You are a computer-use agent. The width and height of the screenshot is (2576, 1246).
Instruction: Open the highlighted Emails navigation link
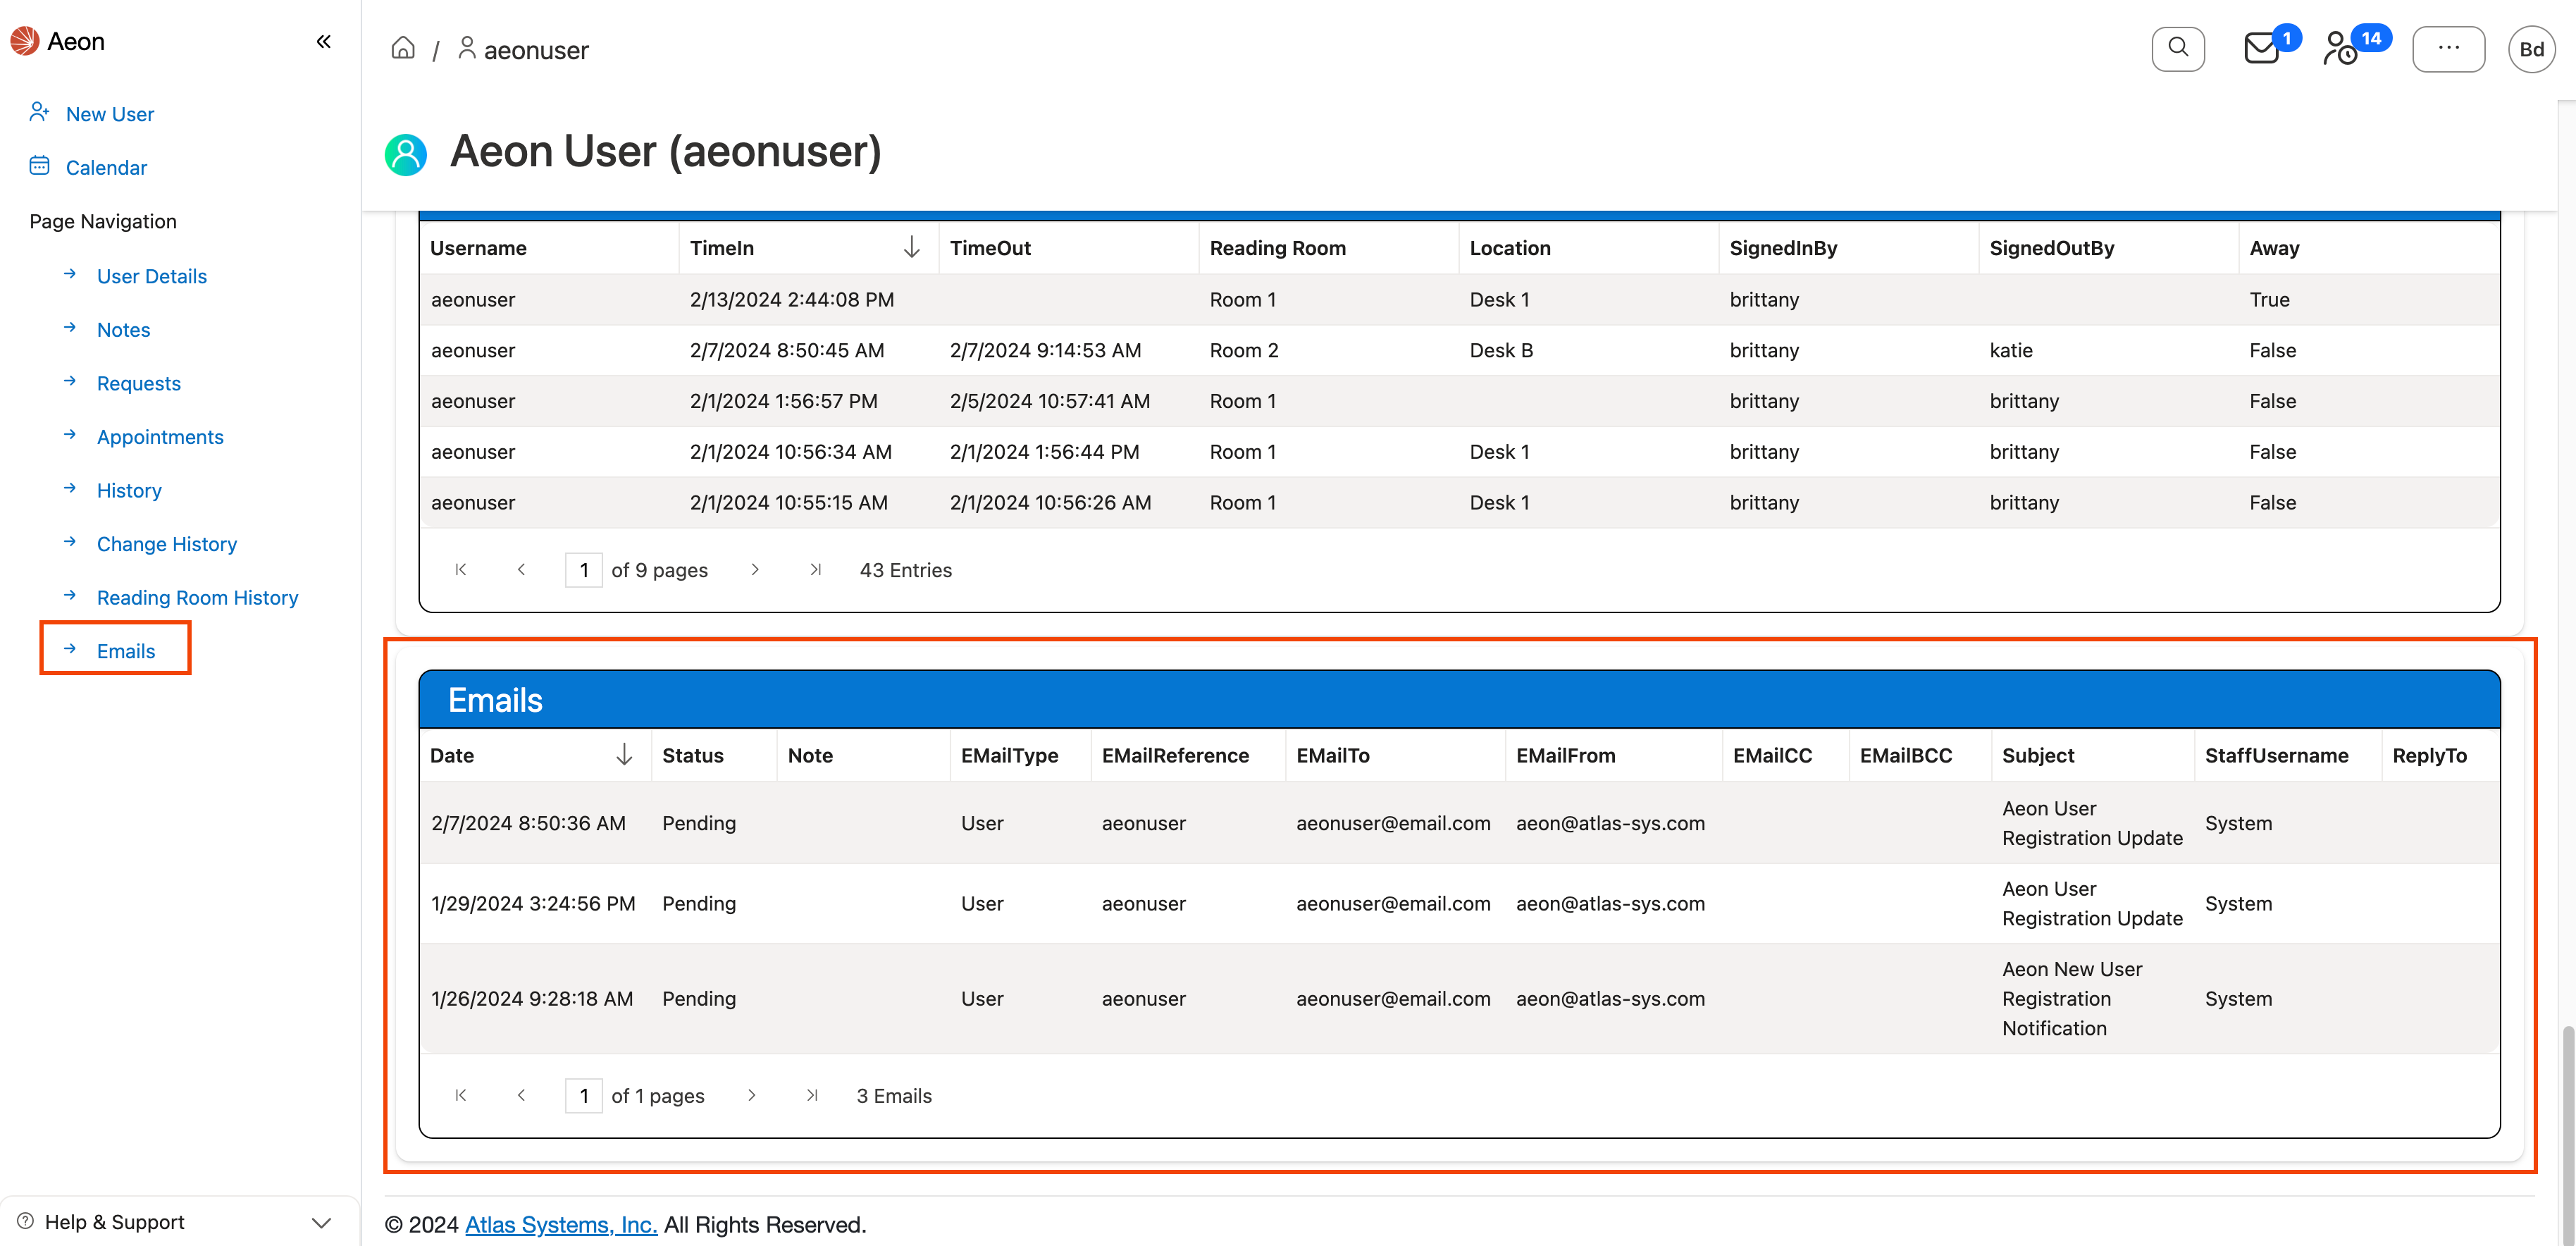[126, 650]
